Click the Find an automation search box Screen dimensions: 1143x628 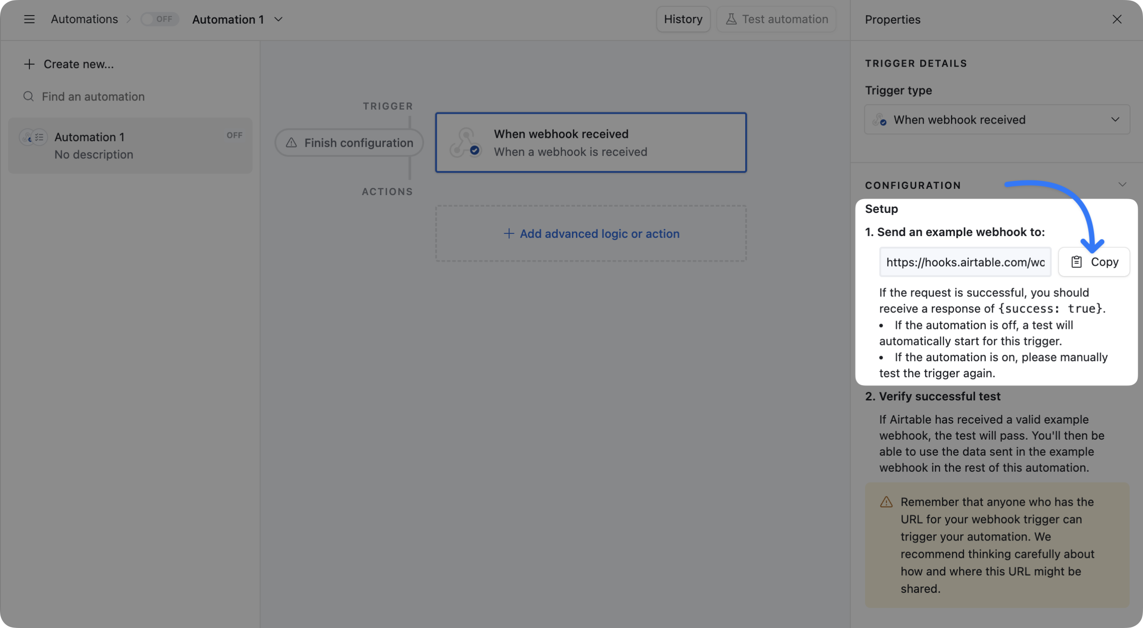(x=93, y=96)
